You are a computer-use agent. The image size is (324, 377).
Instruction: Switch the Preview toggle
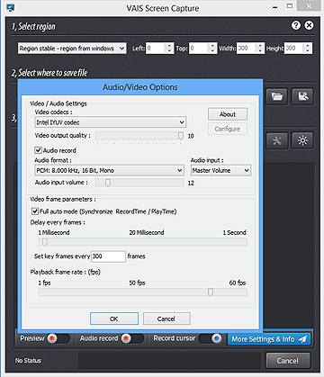tap(58, 338)
